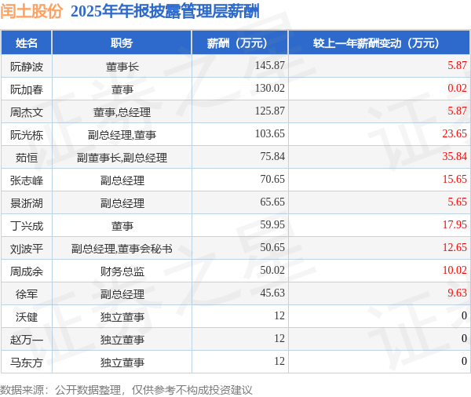Select the name 马东方
The width and height of the screenshot is (471, 397).
click(x=27, y=362)
